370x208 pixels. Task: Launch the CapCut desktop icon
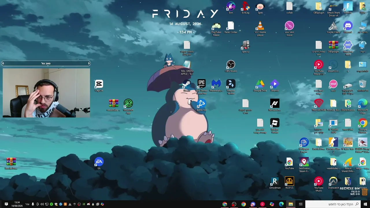coord(99,86)
